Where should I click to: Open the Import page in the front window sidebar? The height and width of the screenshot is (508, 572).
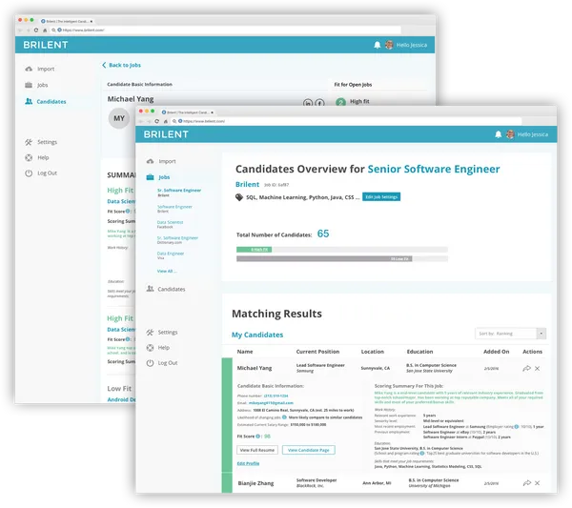point(167,161)
